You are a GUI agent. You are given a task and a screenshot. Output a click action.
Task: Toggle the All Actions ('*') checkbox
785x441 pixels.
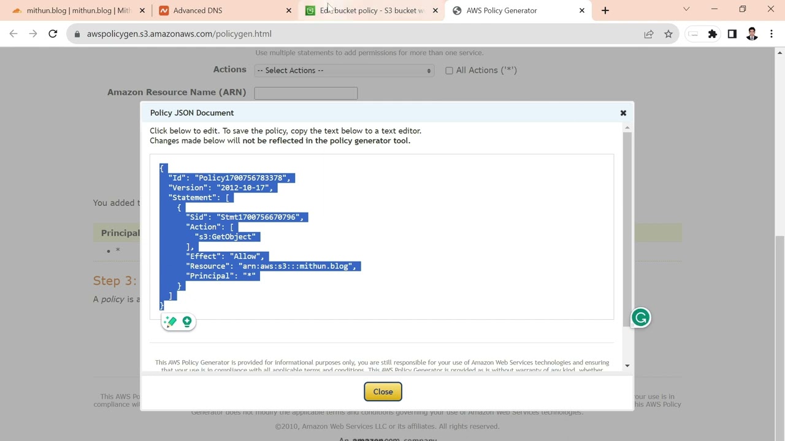[449, 70]
